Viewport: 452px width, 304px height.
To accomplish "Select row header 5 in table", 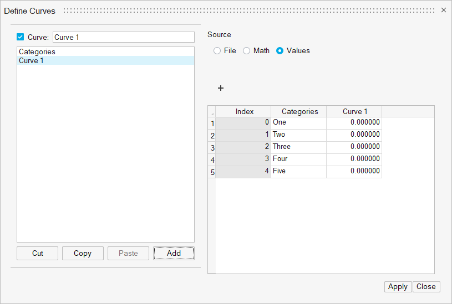I will 212,172.
